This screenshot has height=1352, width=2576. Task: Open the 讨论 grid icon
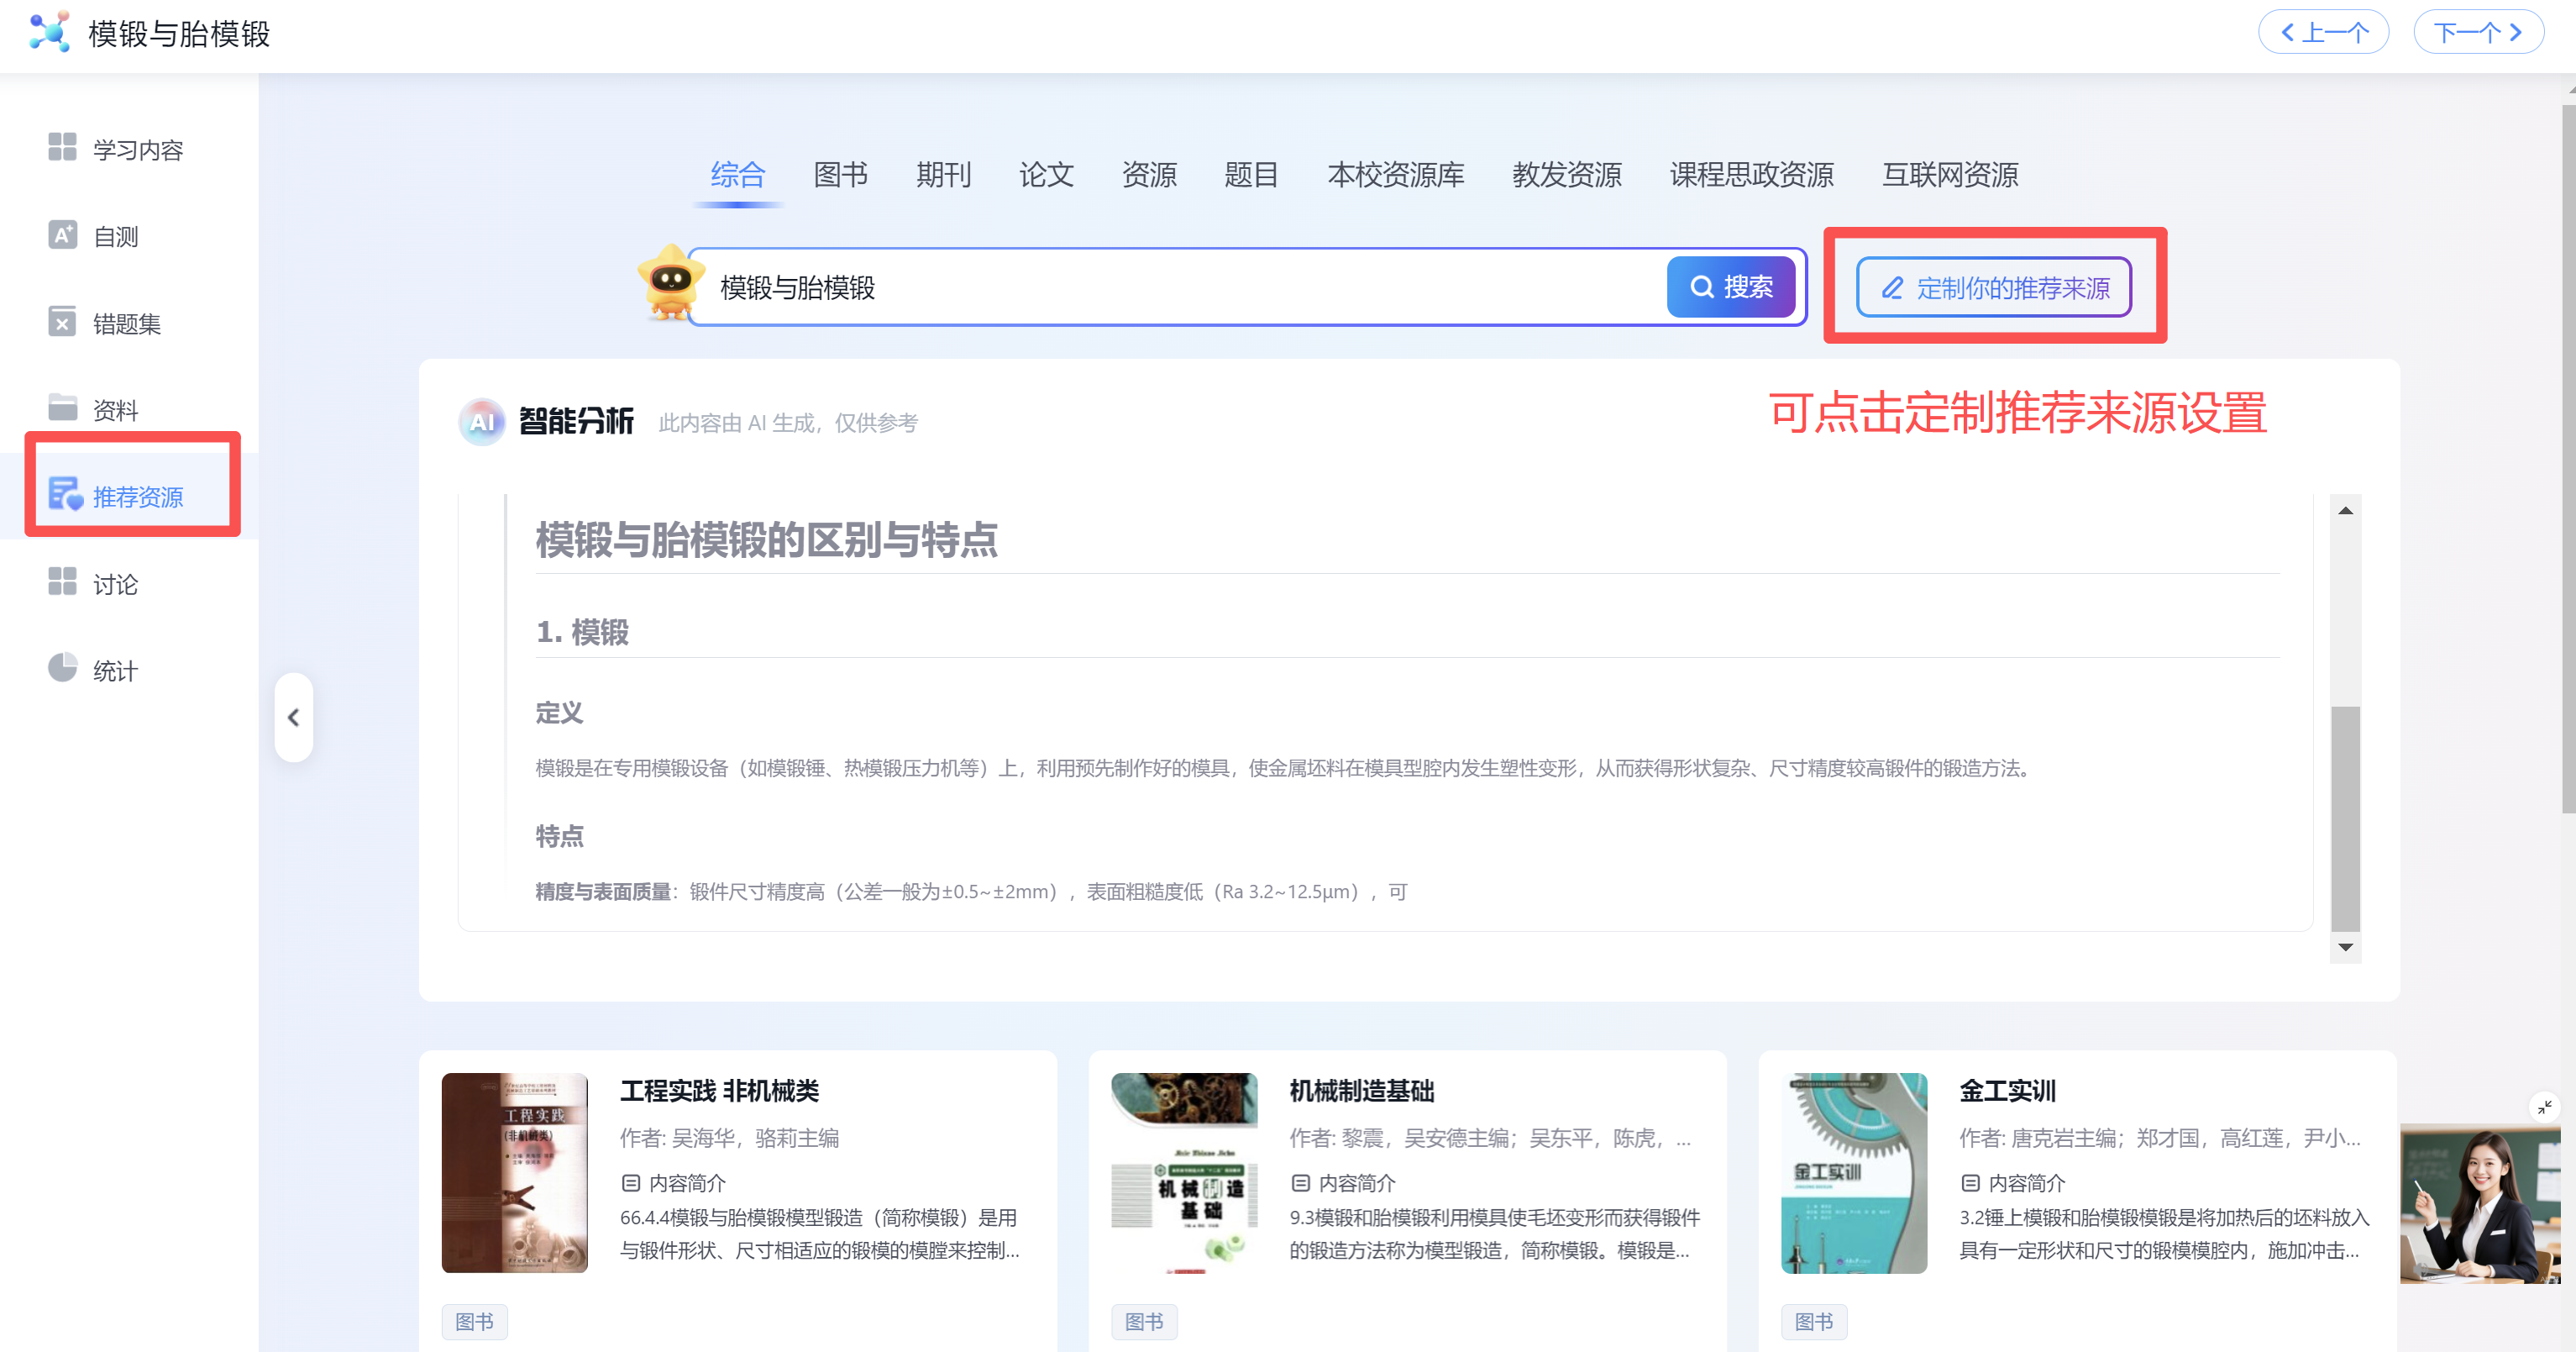point(62,582)
